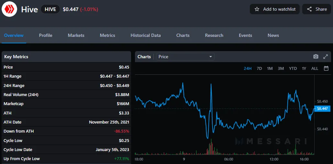The height and width of the screenshot is (164, 333).
Task: Click the HIVE ticker badge
Action: [50, 9]
